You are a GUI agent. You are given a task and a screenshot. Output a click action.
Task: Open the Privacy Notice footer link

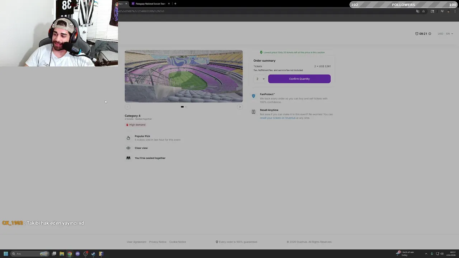pyautogui.click(x=158, y=242)
